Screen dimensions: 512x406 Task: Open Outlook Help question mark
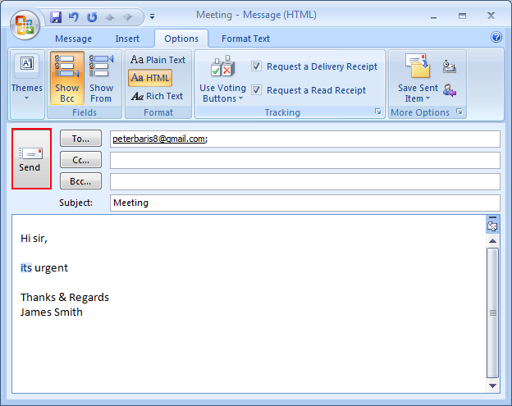496,37
